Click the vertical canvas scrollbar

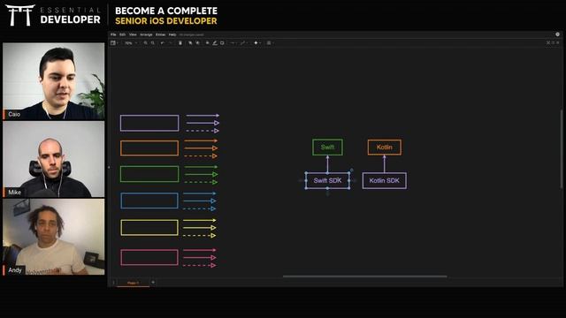coord(561,148)
